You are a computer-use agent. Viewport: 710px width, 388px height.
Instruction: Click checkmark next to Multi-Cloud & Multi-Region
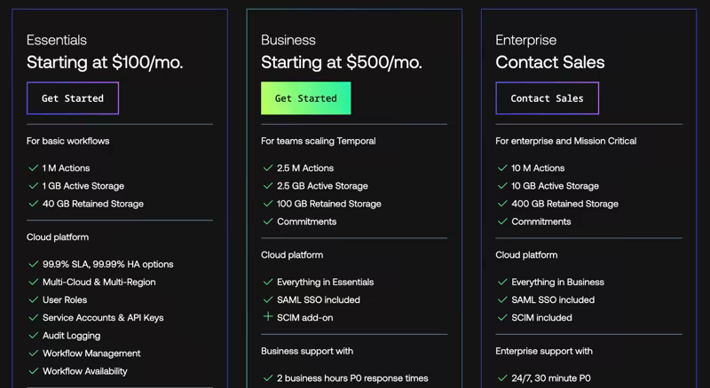coord(34,282)
